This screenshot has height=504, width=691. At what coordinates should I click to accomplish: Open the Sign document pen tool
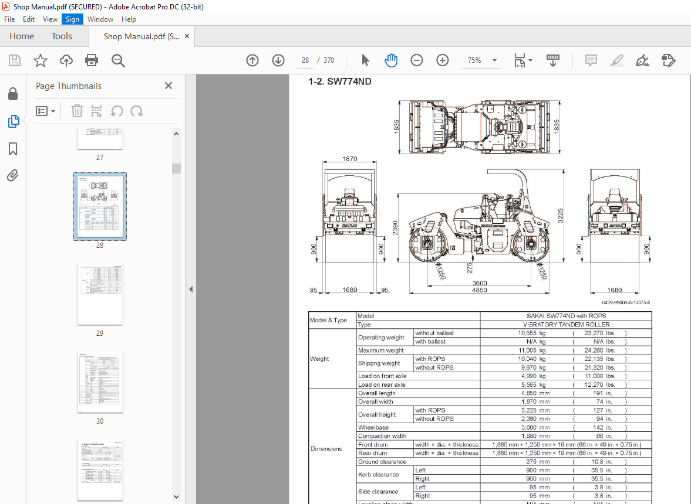[642, 60]
